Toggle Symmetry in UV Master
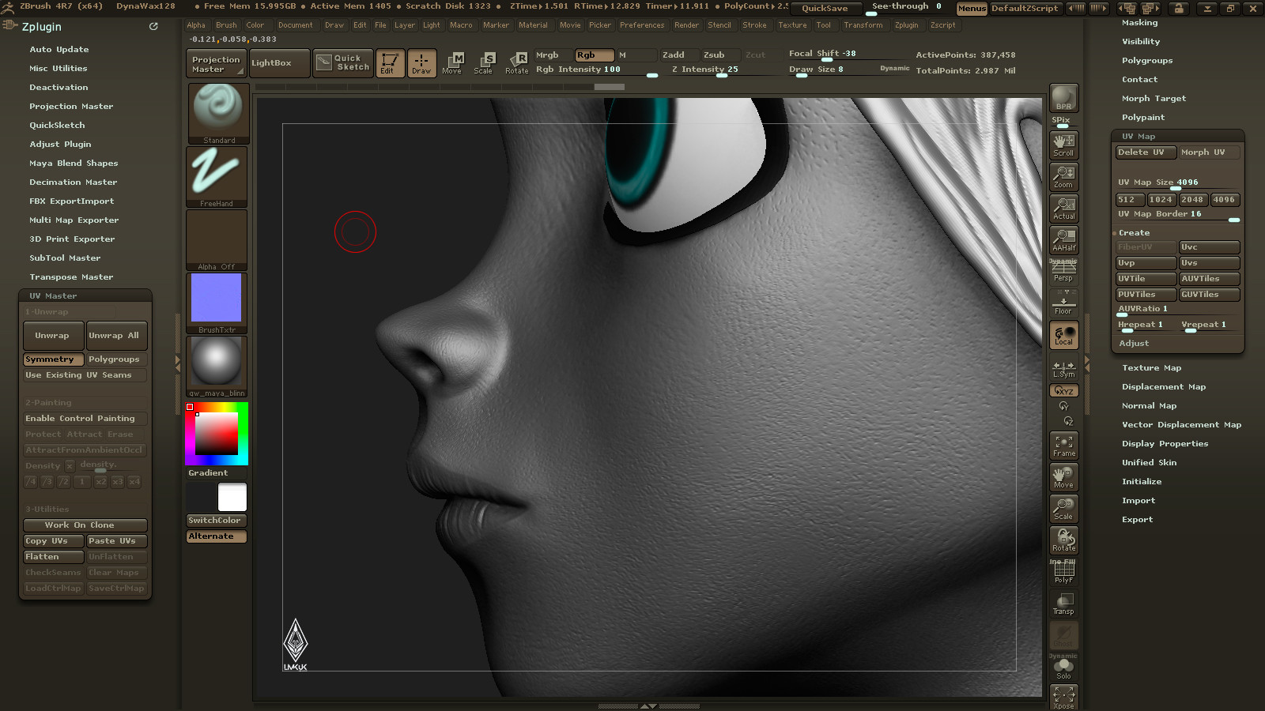 click(52, 359)
